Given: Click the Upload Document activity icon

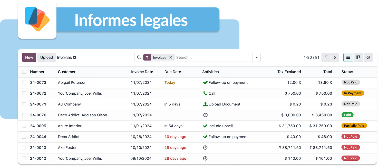Looking at the screenshot, I should click(205, 104).
